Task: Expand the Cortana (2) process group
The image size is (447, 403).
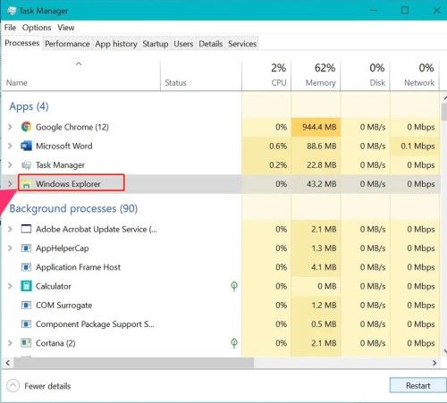Action: [10, 343]
